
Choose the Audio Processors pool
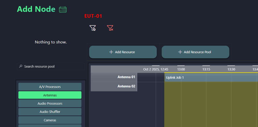pos(50,103)
